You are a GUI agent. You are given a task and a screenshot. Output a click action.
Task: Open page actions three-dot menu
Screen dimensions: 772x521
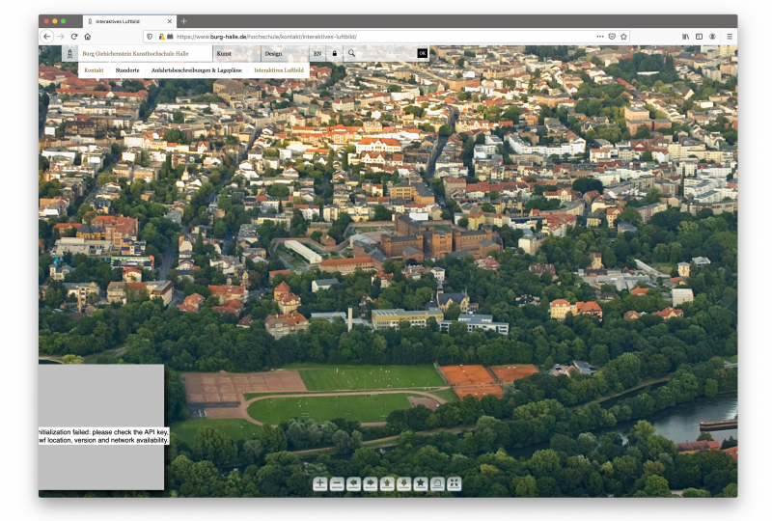coord(598,36)
